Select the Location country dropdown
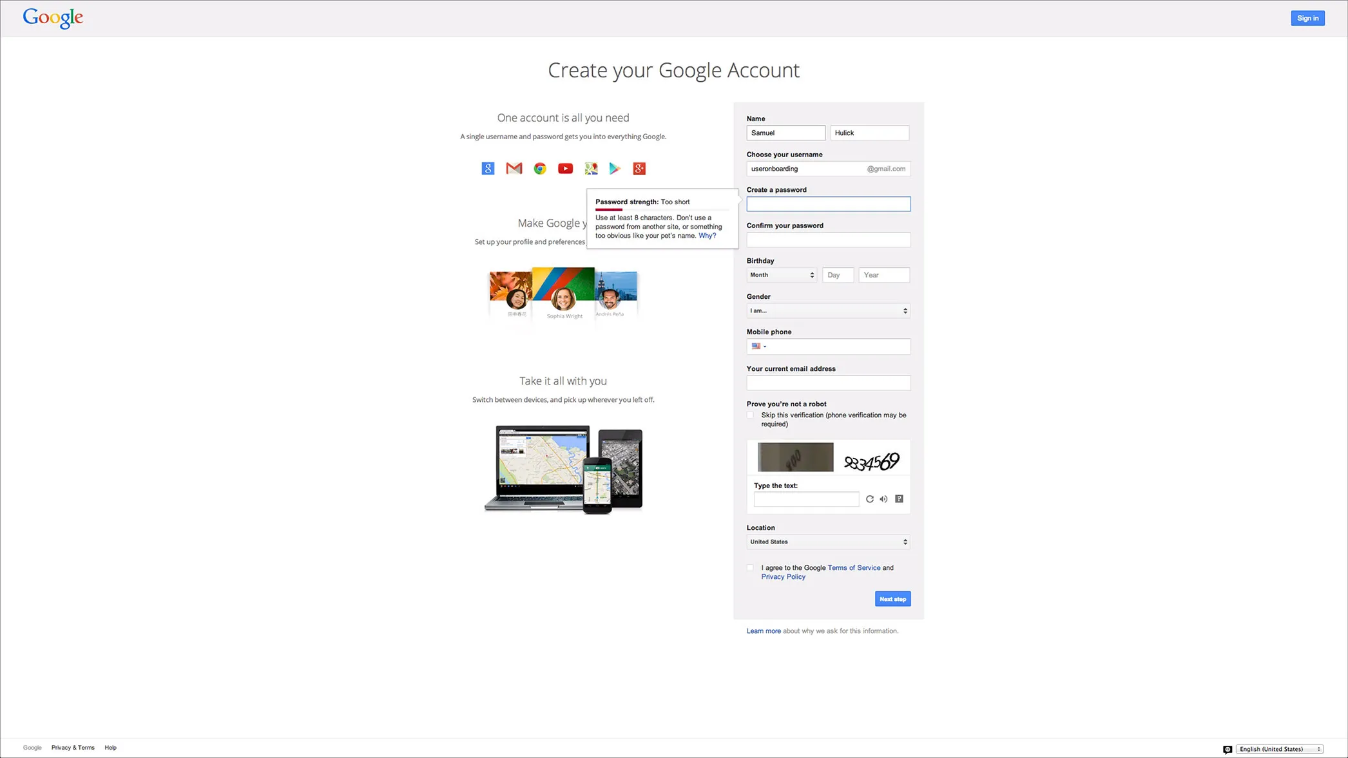 pyautogui.click(x=828, y=542)
